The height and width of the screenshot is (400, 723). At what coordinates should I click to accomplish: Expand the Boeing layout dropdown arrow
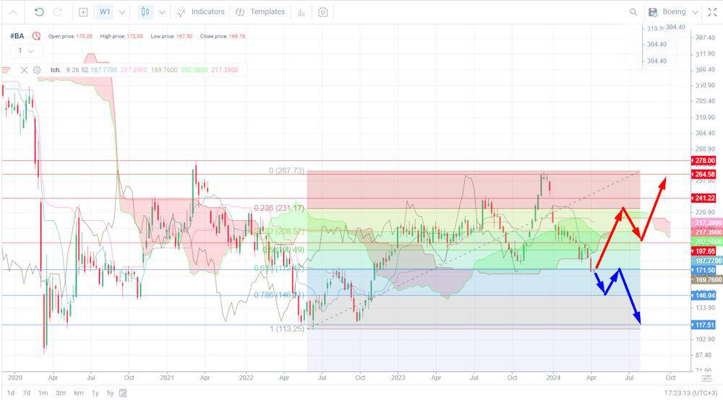pos(696,12)
